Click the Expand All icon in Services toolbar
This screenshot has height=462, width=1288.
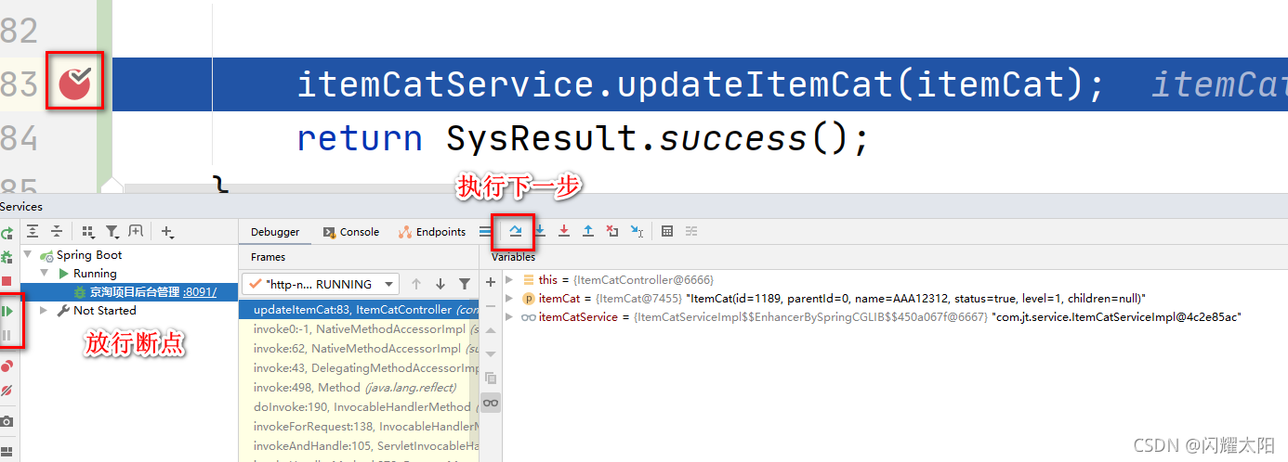coord(33,231)
